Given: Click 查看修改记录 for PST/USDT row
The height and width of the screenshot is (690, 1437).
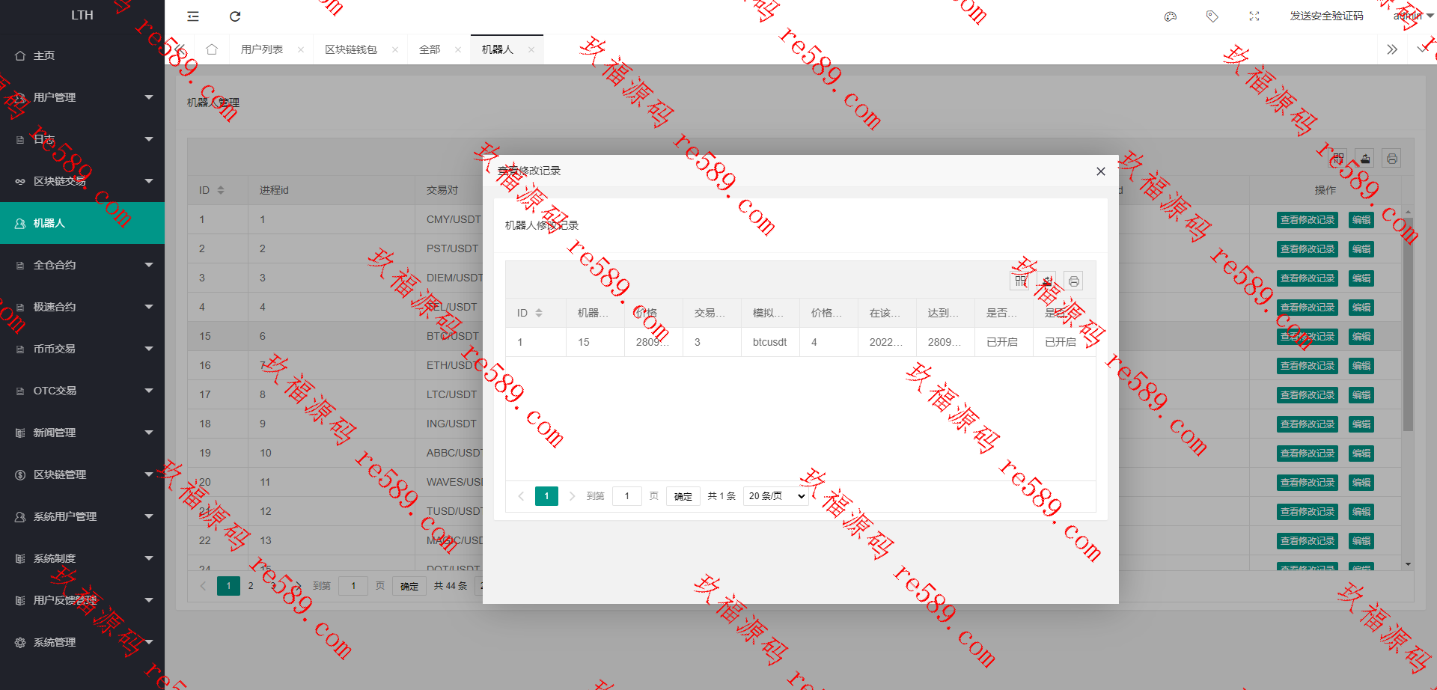Looking at the screenshot, I should click(1308, 249).
